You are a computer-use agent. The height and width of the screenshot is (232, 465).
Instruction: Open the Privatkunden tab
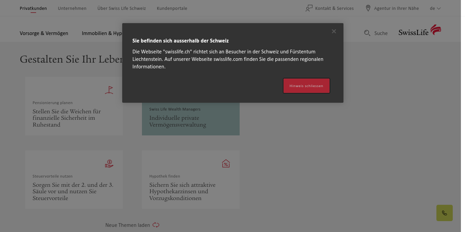click(33, 8)
